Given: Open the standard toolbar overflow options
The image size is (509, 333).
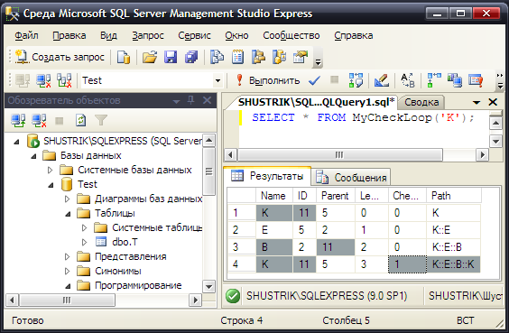Looking at the screenshot, I should coord(318,58).
